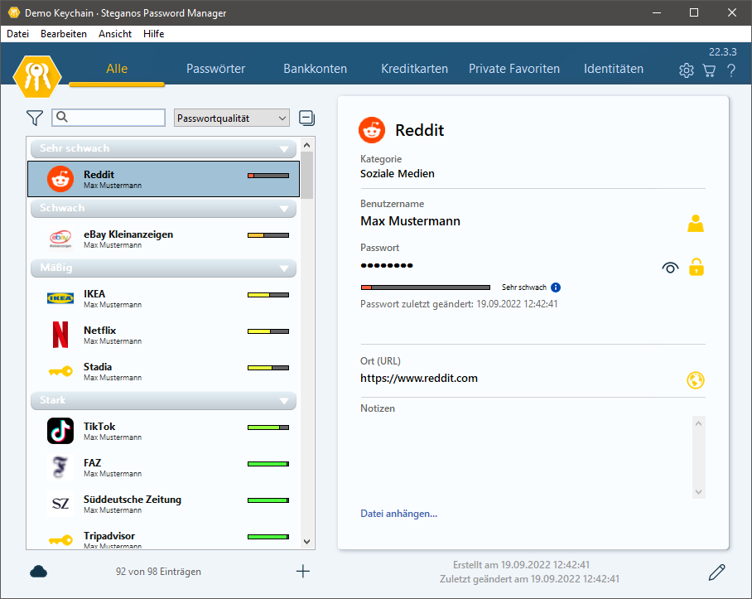This screenshot has height=599, width=752.
Task: Click the eBay Kleinanzeigen quality bar
Action: click(x=268, y=235)
